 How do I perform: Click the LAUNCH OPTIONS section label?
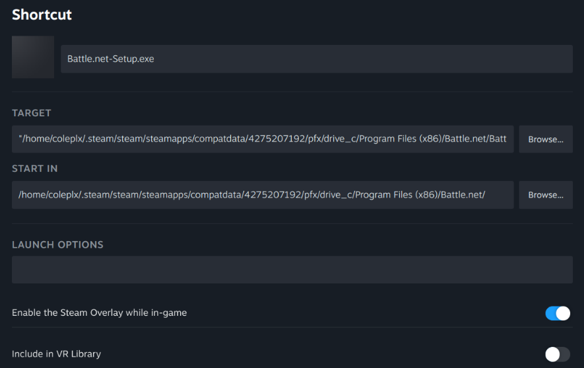[57, 244]
